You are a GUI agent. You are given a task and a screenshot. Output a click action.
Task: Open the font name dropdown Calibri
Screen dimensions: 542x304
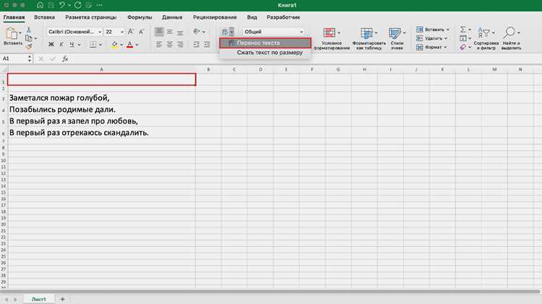coord(100,32)
